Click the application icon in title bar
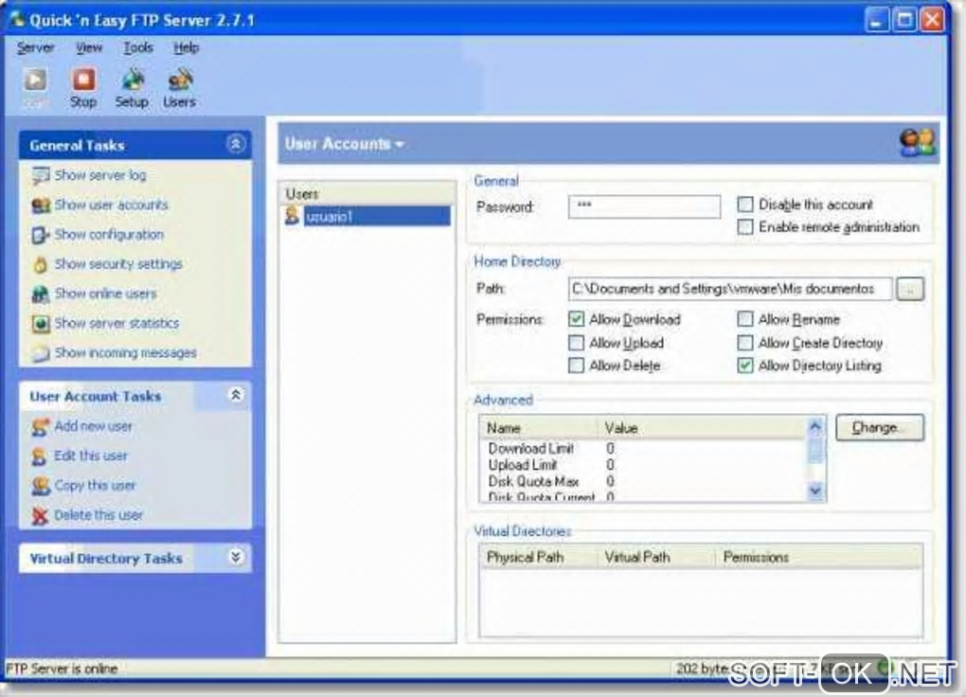The height and width of the screenshot is (697, 966). [x=17, y=19]
